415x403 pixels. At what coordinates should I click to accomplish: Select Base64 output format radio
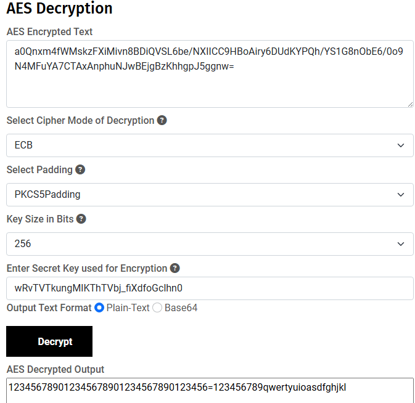click(157, 307)
